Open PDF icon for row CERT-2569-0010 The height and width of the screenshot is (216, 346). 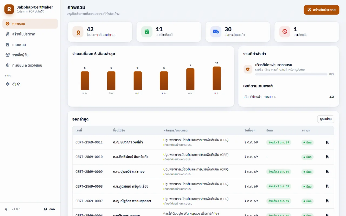click(x=327, y=157)
